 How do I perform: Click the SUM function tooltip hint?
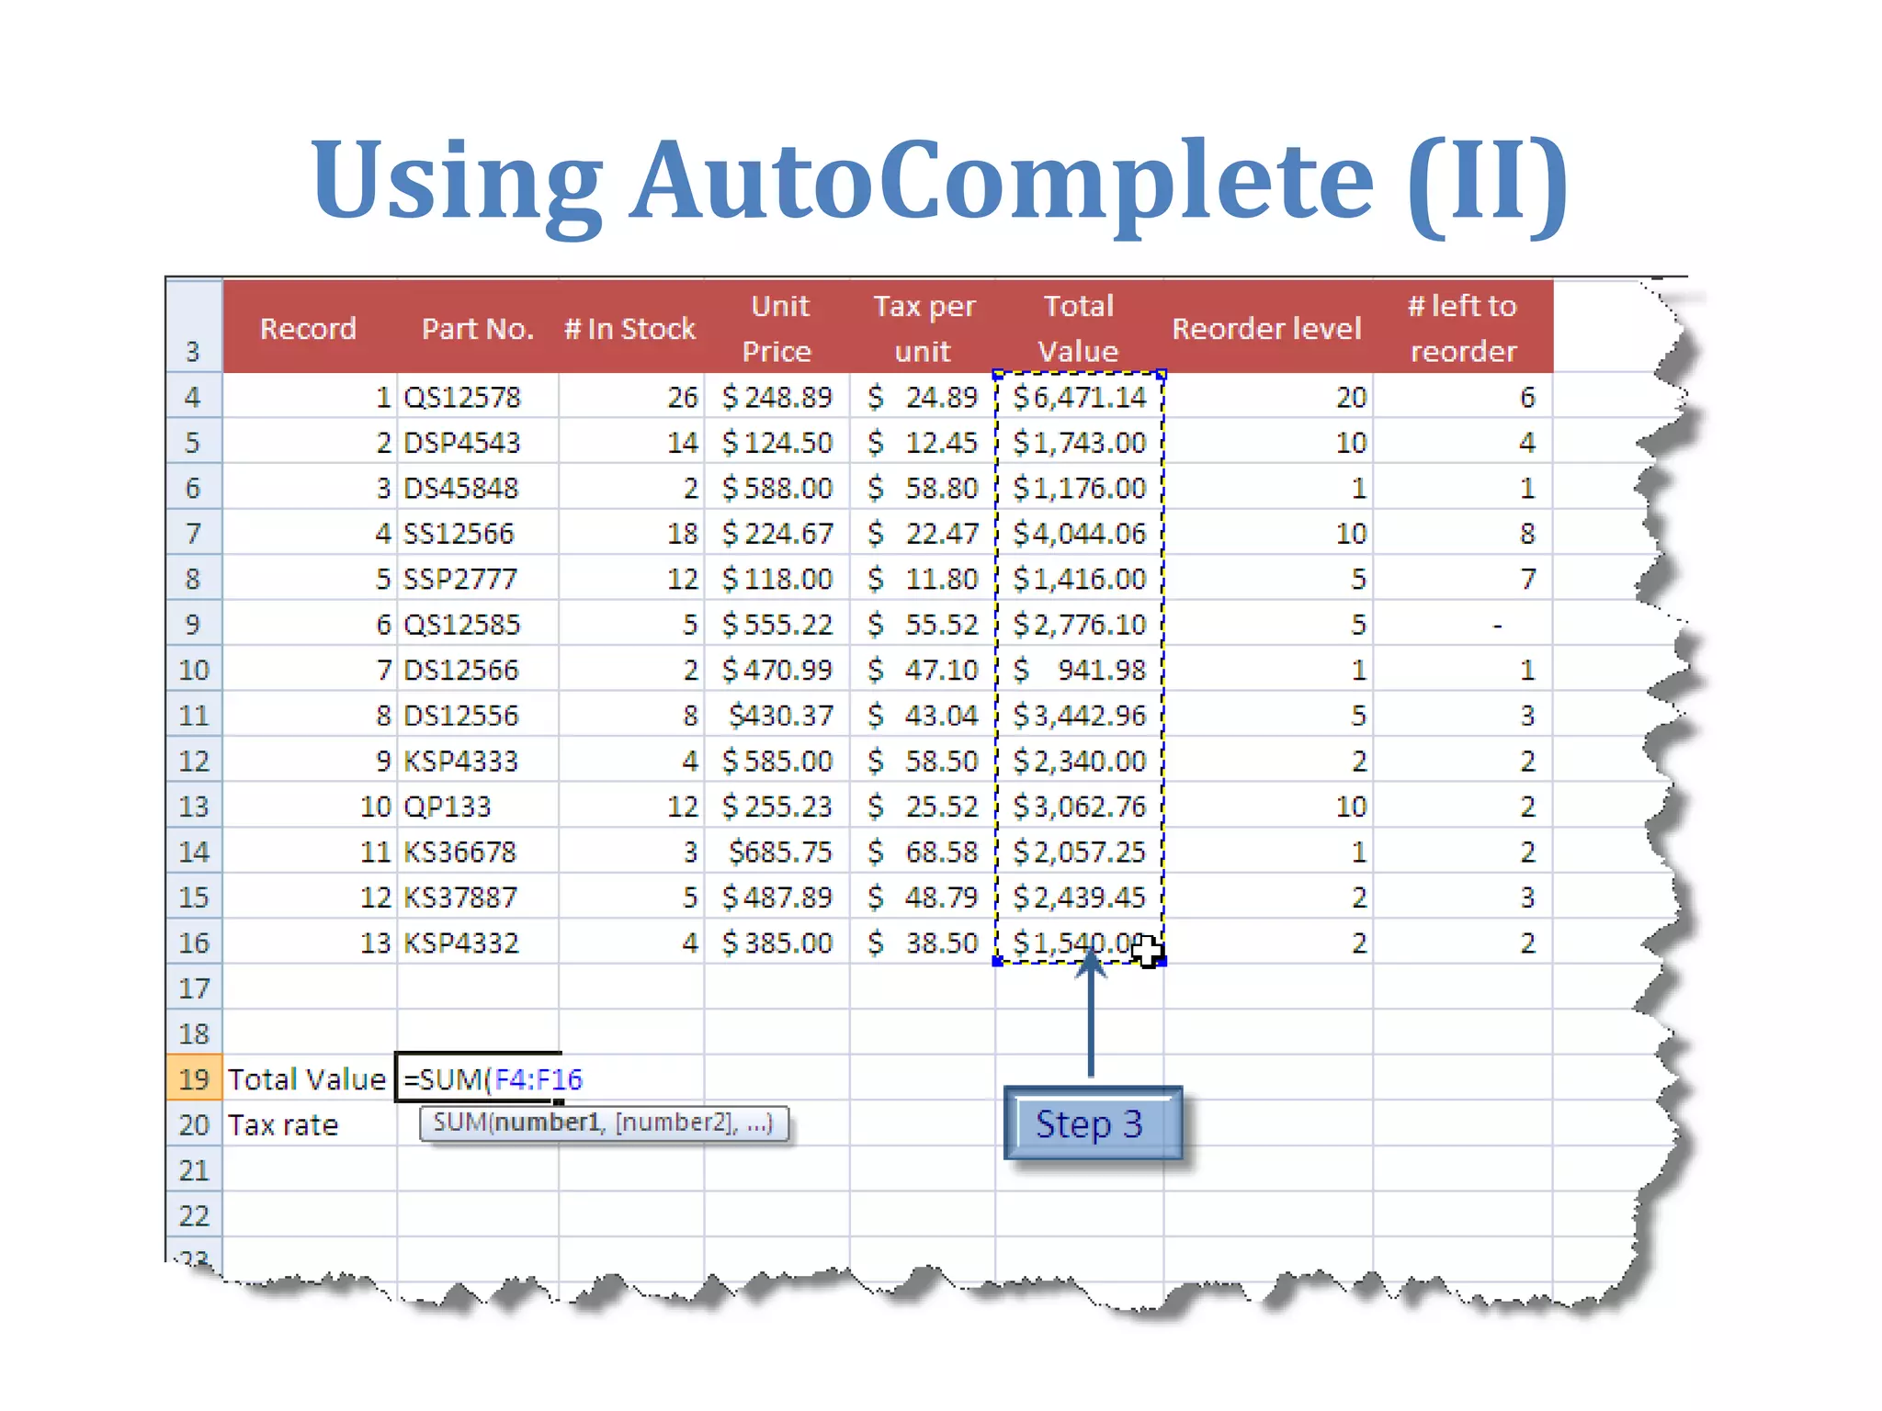pos(604,1123)
